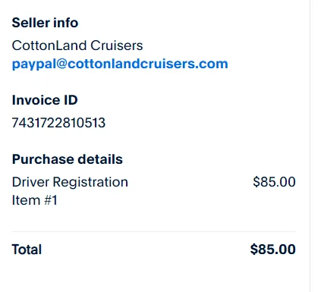Select the CottonLand Cruisers seller name
The height and width of the screenshot is (292, 324).
[x=77, y=46]
